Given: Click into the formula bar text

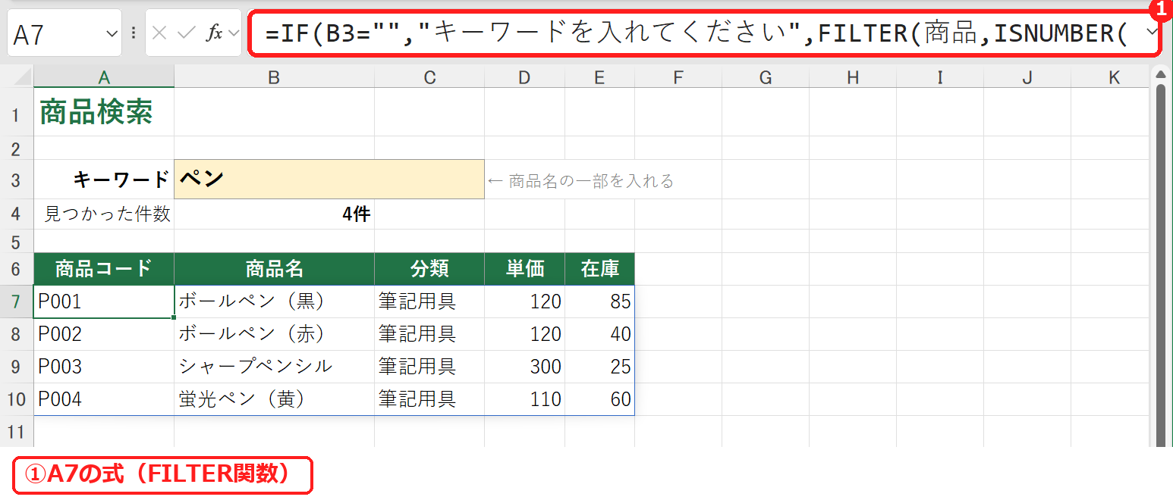Looking at the screenshot, I should [x=698, y=33].
